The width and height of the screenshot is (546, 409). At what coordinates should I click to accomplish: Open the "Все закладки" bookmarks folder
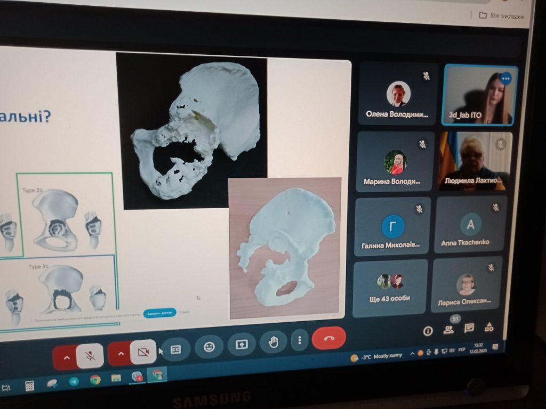coord(502,16)
